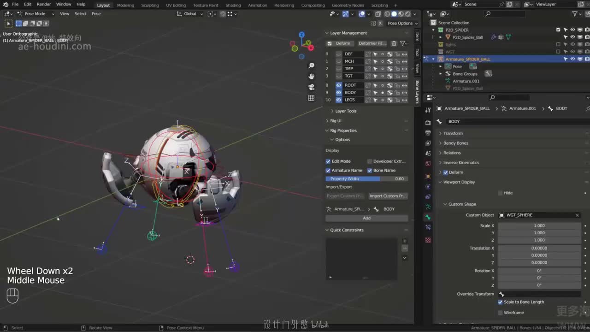This screenshot has height=332, width=590.
Task: Toggle visibility of the BODY bone layer
Action: (339, 93)
